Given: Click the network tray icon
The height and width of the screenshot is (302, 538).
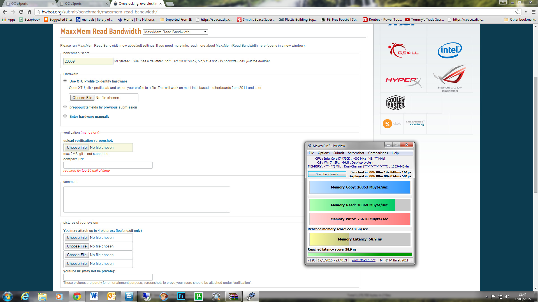Looking at the screenshot, I should click(x=500, y=297).
